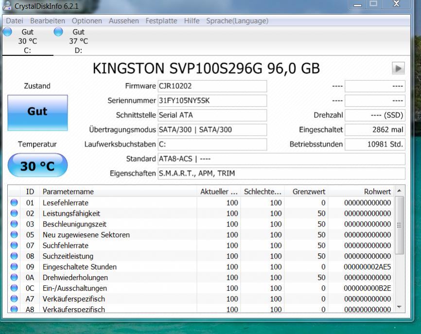Screen dimensions: 421x334
Task: Click the KINGSTON SVP100S296G disk title
Action: 206,68
